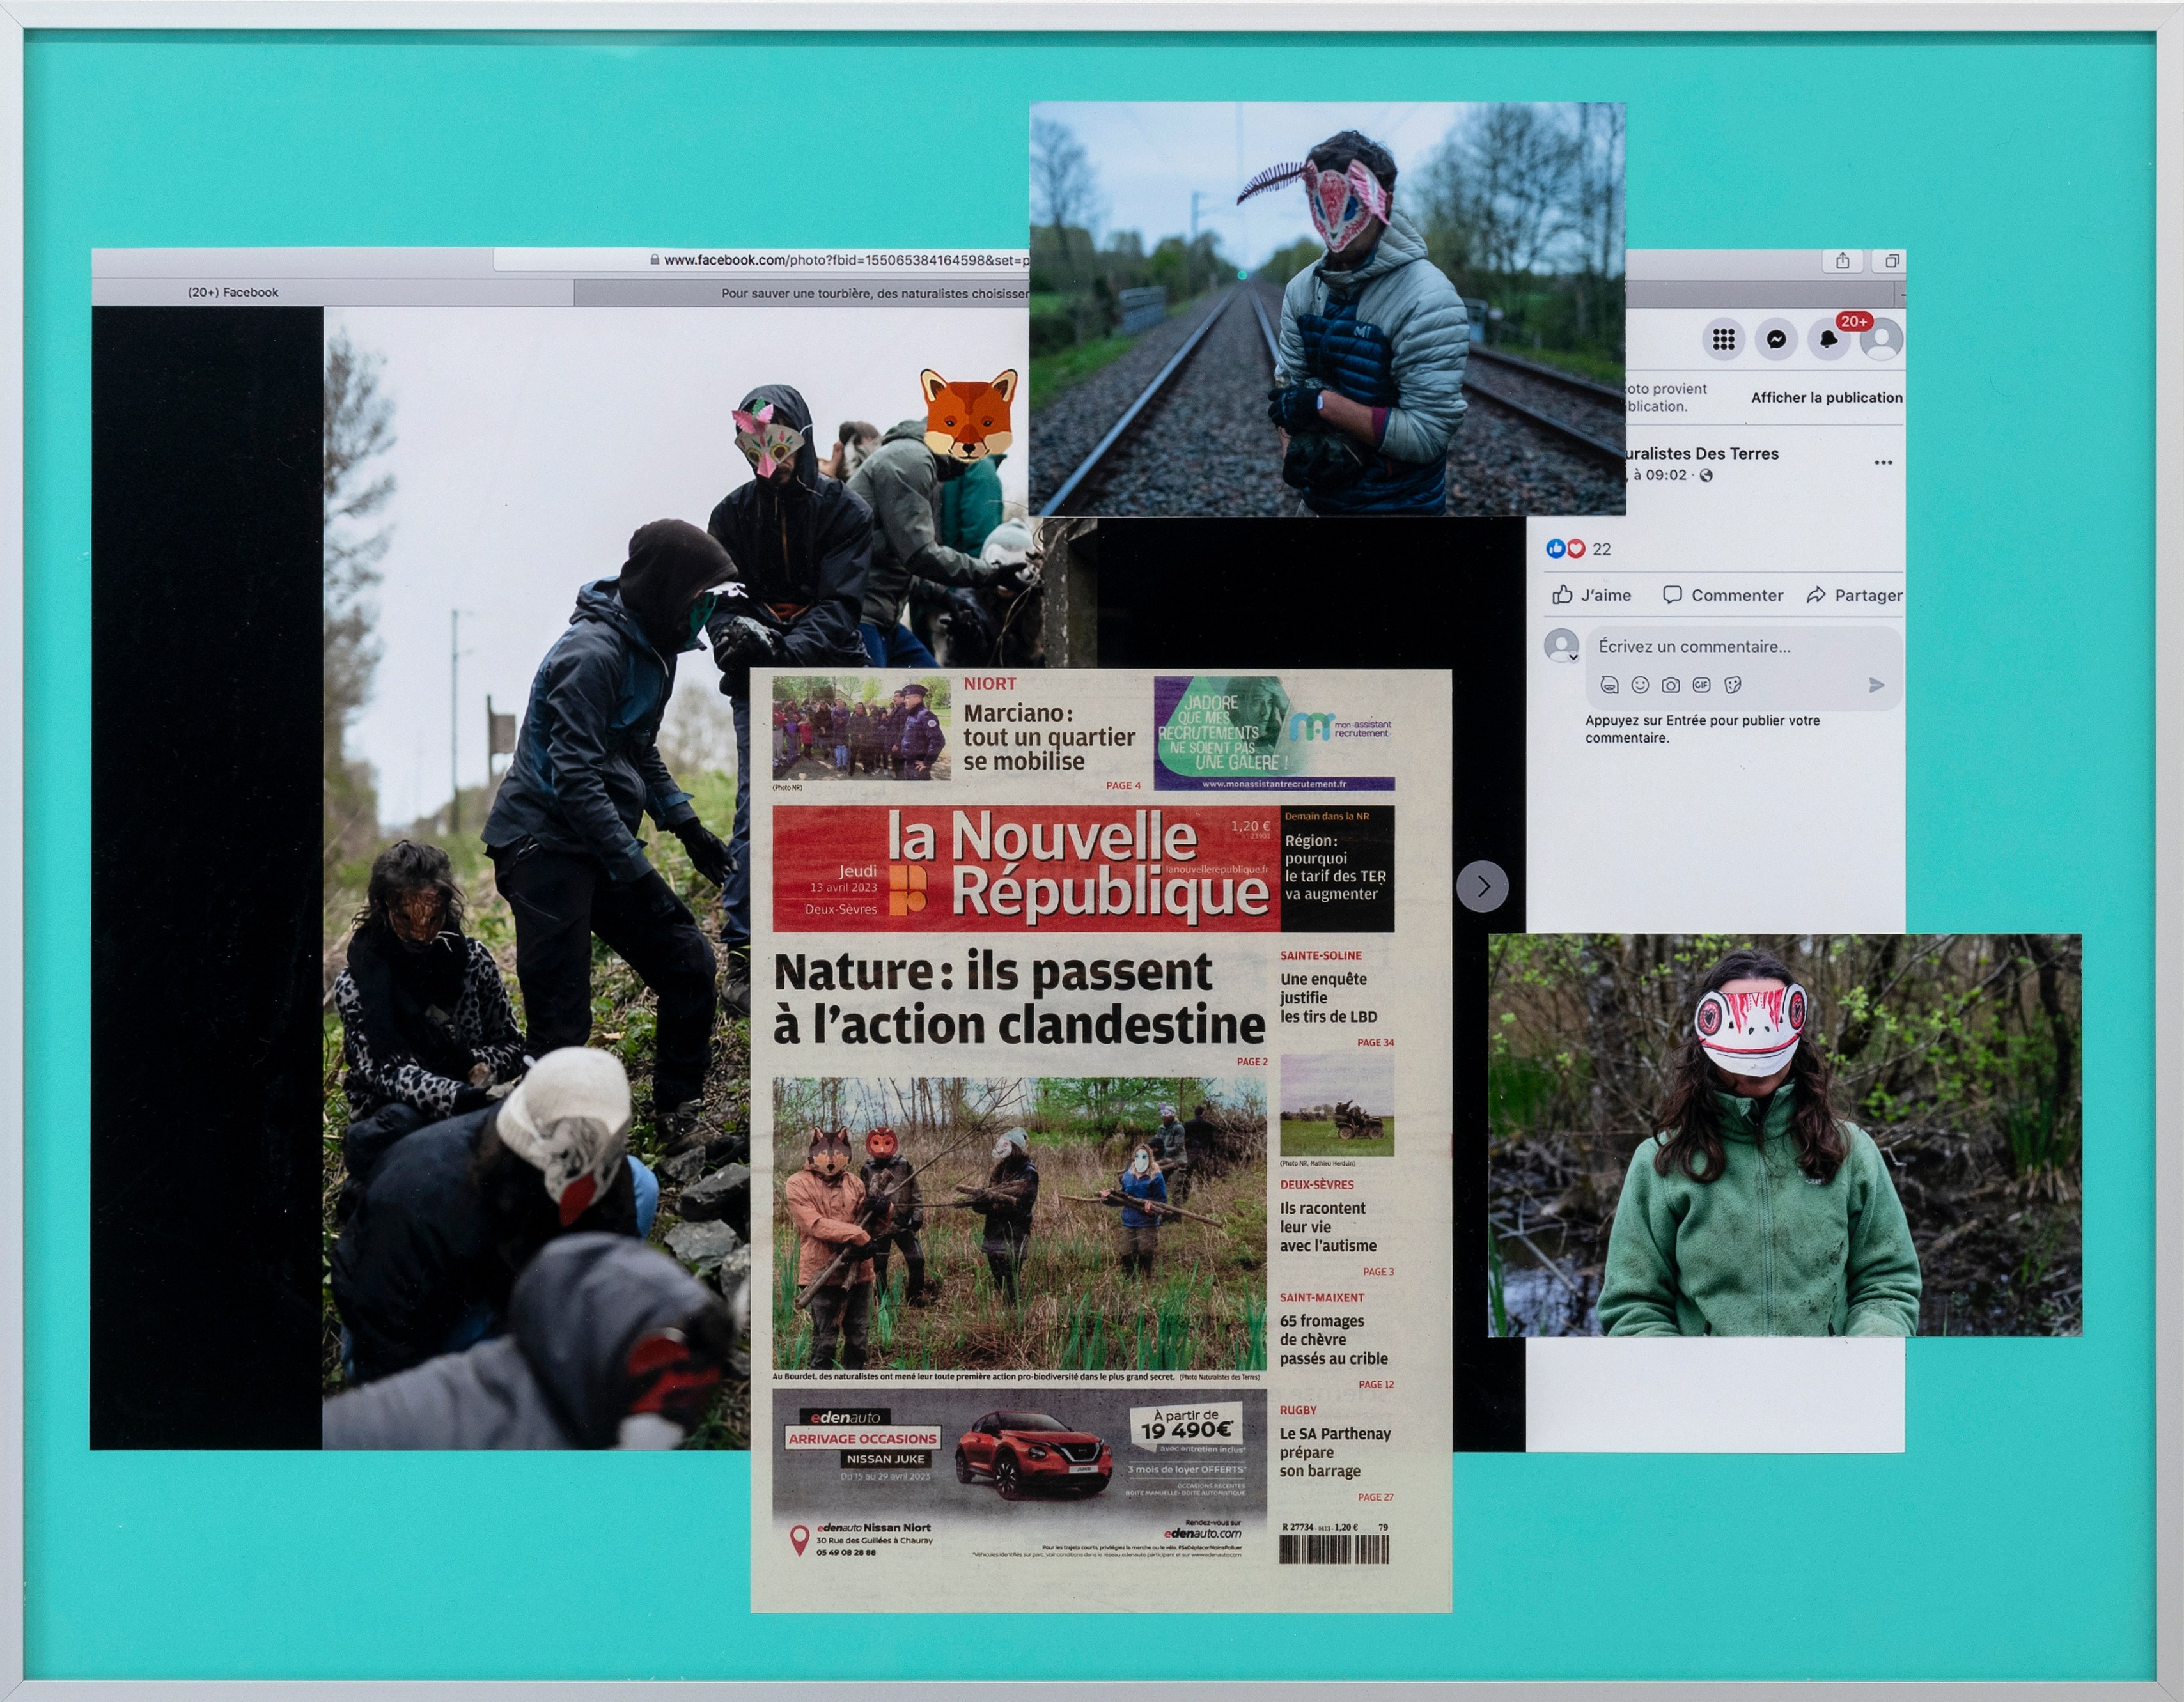Open the Facebook menu grid icon
Viewport: 2184px width, 1702px height.
click(1723, 340)
